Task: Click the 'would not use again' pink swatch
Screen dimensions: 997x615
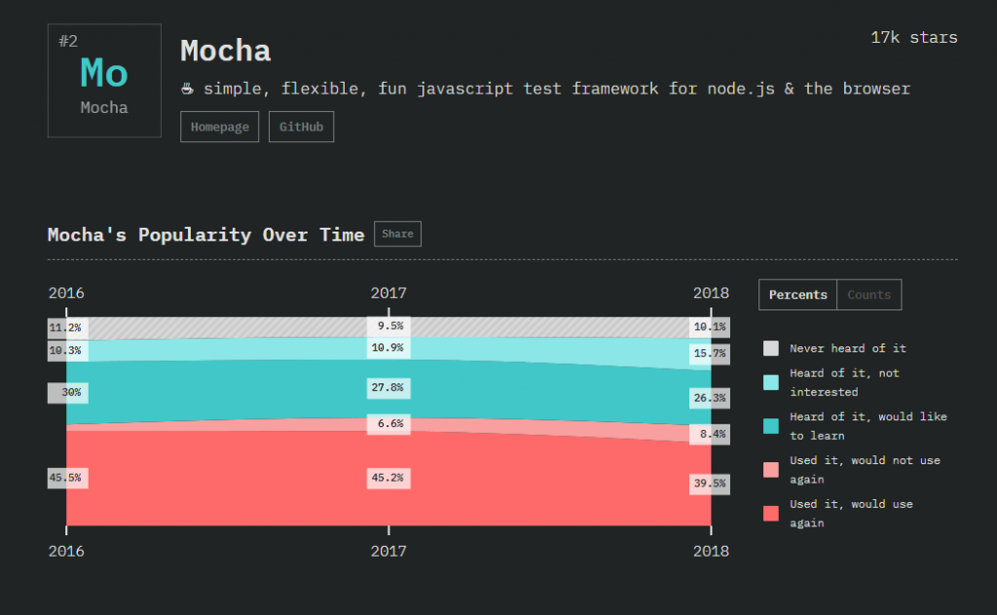Action: pyautogui.click(x=770, y=470)
